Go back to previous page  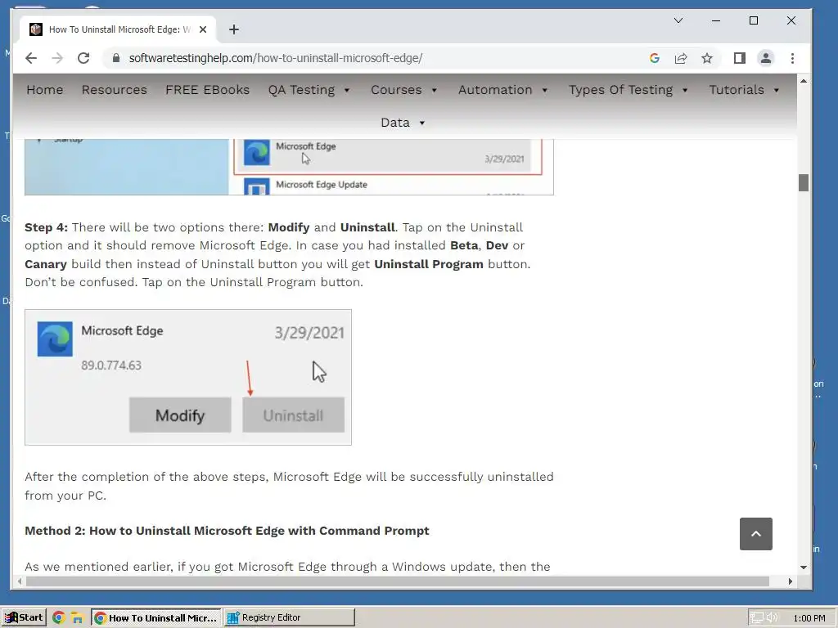31,58
